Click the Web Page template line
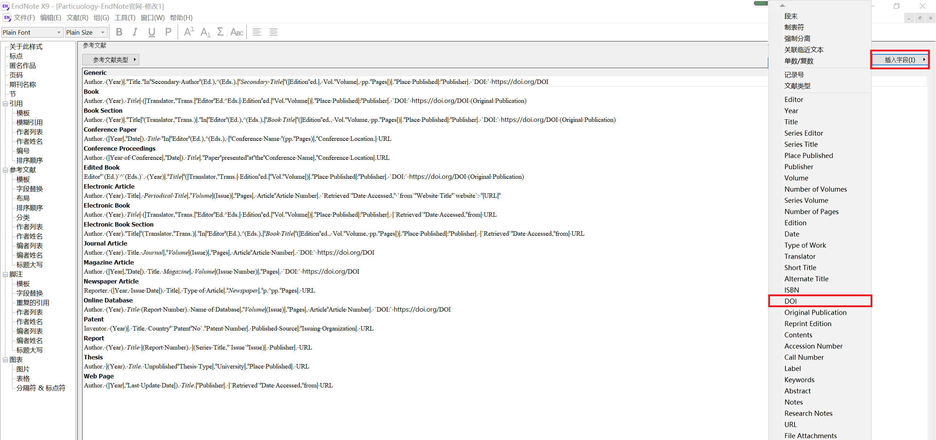Viewport: 936px width, 440px height. 208,385
